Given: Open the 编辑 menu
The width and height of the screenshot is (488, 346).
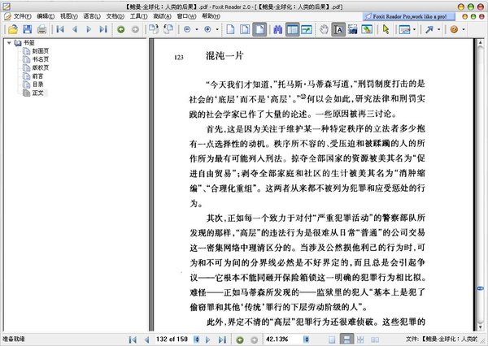Looking at the screenshot, I should click(46, 16).
